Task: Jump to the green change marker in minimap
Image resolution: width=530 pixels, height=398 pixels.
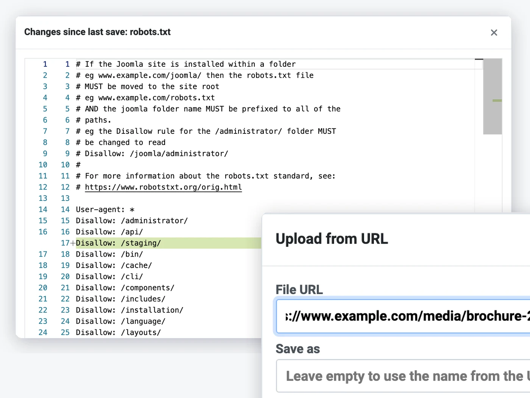Action: 497,100
